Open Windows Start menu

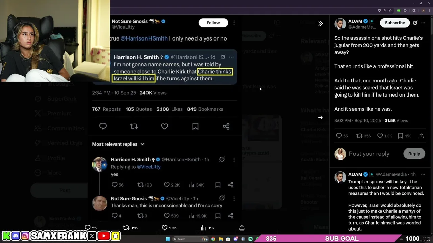coord(167,239)
